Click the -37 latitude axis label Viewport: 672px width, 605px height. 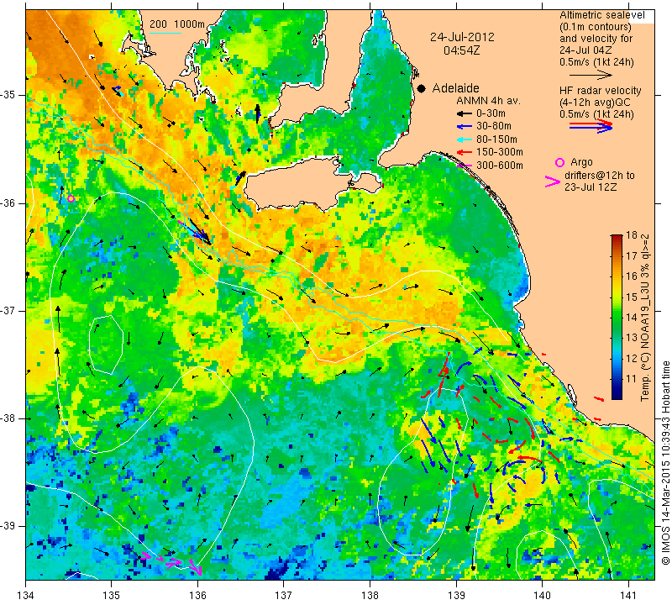coord(8,310)
